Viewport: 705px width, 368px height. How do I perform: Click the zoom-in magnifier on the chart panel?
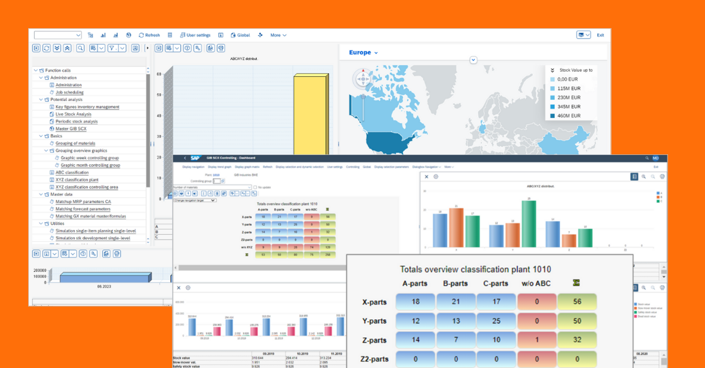[644, 177]
